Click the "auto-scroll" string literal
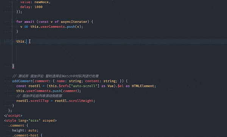This screenshot has height=137, width=227. [84, 86]
